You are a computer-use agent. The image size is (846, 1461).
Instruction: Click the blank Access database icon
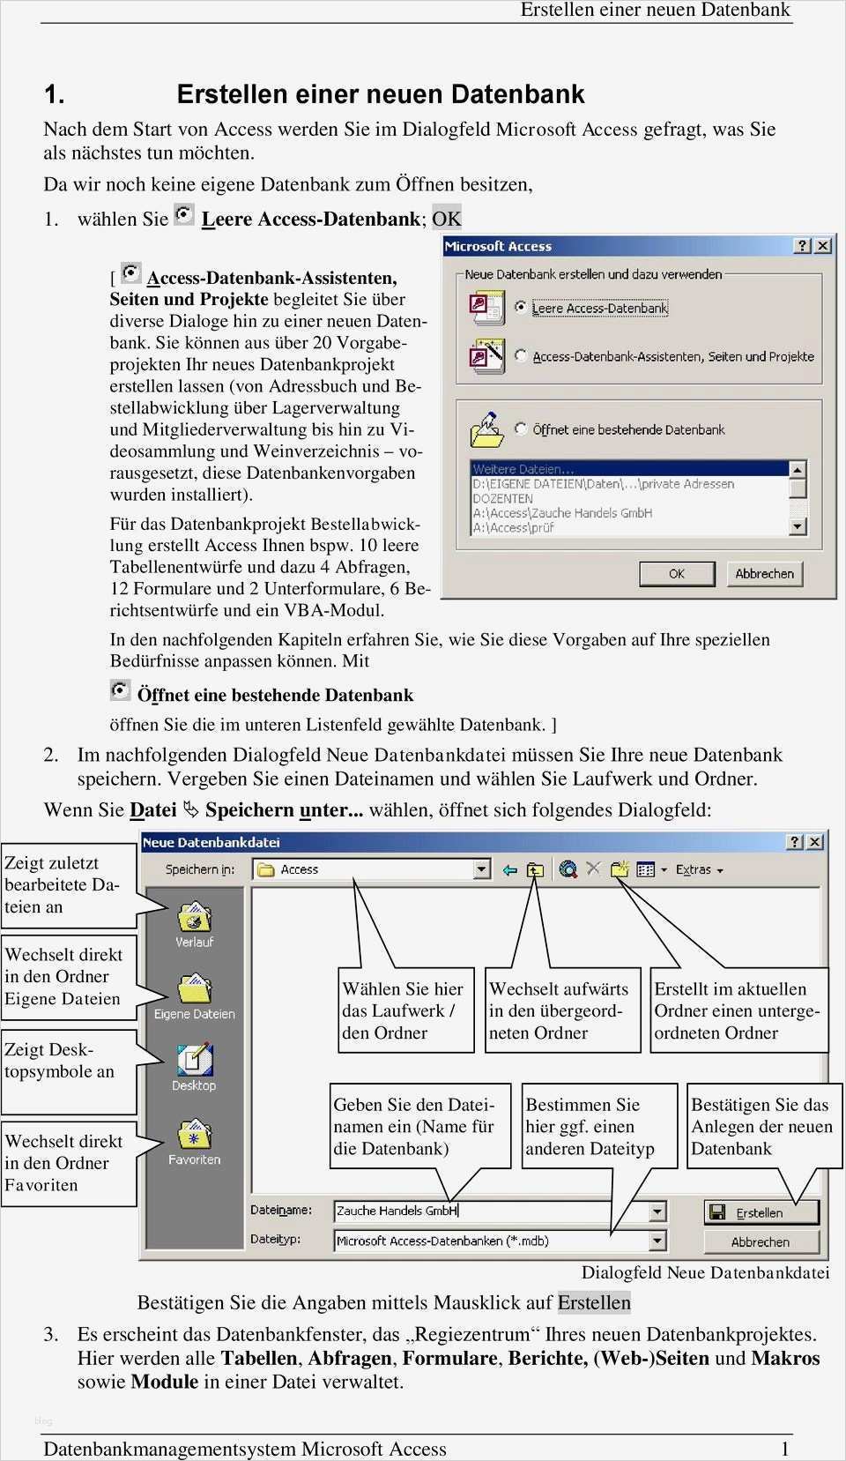tap(486, 307)
